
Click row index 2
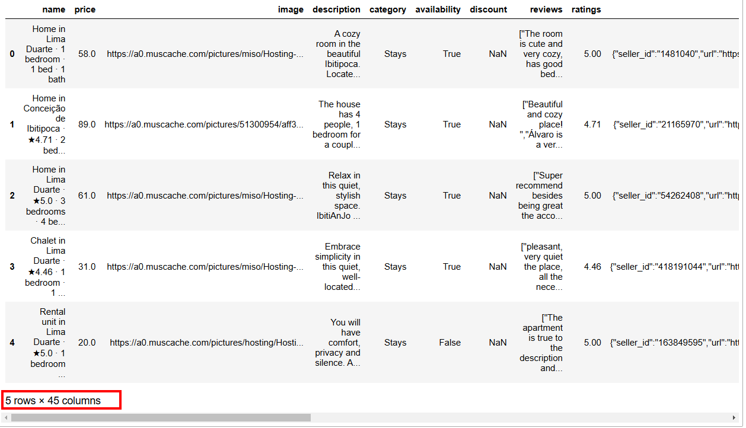pyautogui.click(x=12, y=196)
